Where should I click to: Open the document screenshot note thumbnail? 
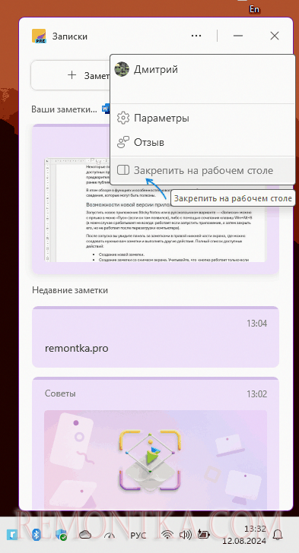[x=155, y=210]
